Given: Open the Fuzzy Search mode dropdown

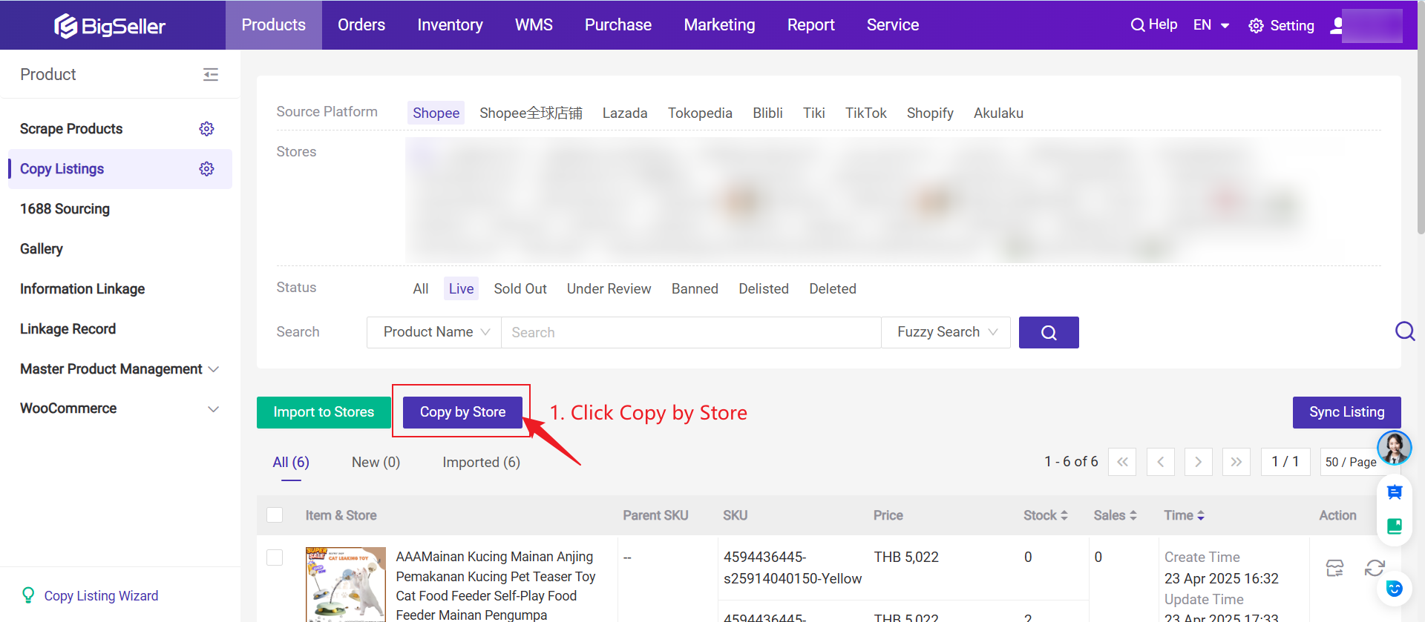Looking at the screenshot, I should (946, 332).
